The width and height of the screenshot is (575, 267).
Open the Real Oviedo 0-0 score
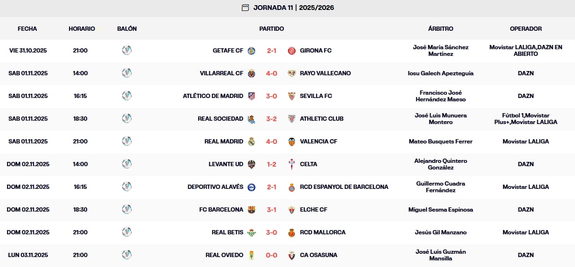point(272,255)
